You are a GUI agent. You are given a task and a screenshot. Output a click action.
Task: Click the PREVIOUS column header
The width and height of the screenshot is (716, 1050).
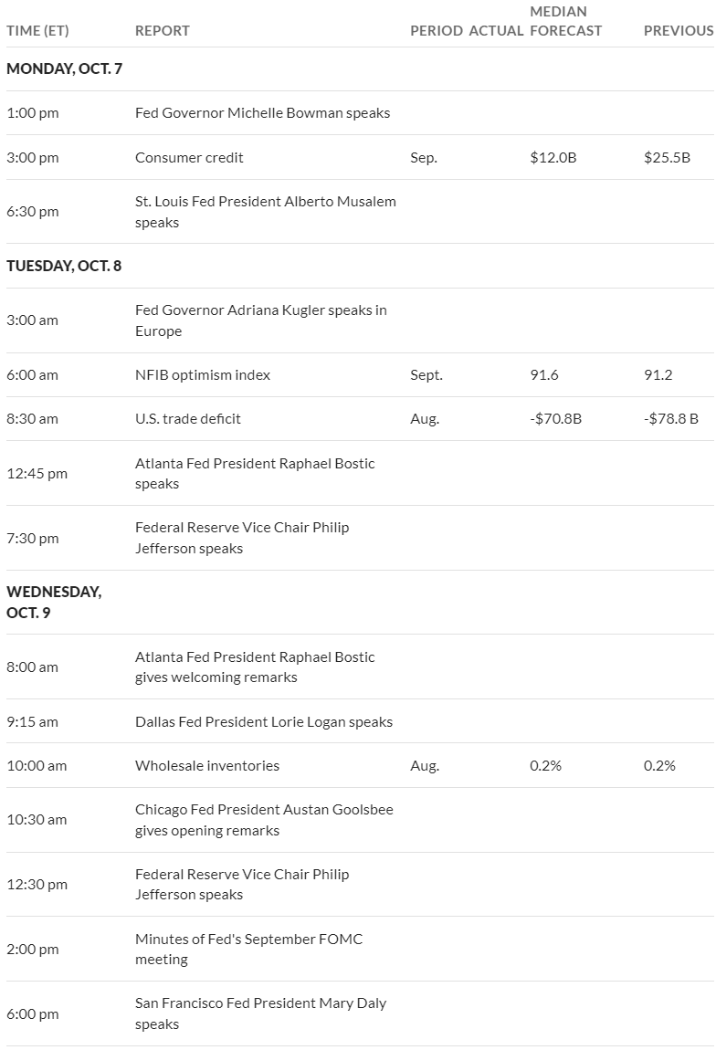tap(679, 31)
